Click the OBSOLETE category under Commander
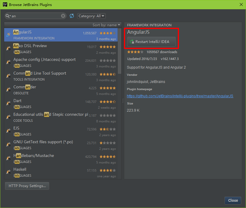 pyautogui.click(x=21, y=93)
